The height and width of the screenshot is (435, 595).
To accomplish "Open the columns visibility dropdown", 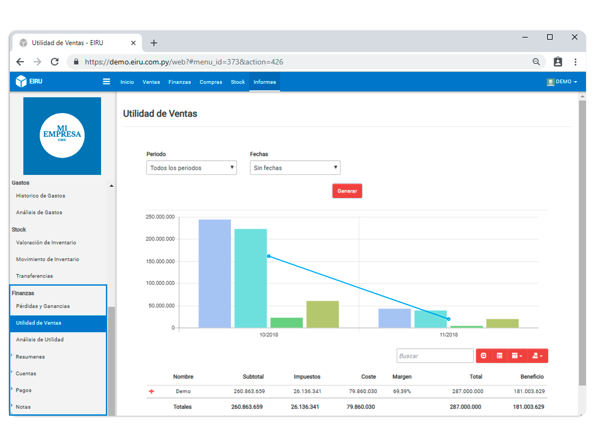I will (x=517, y=356).
